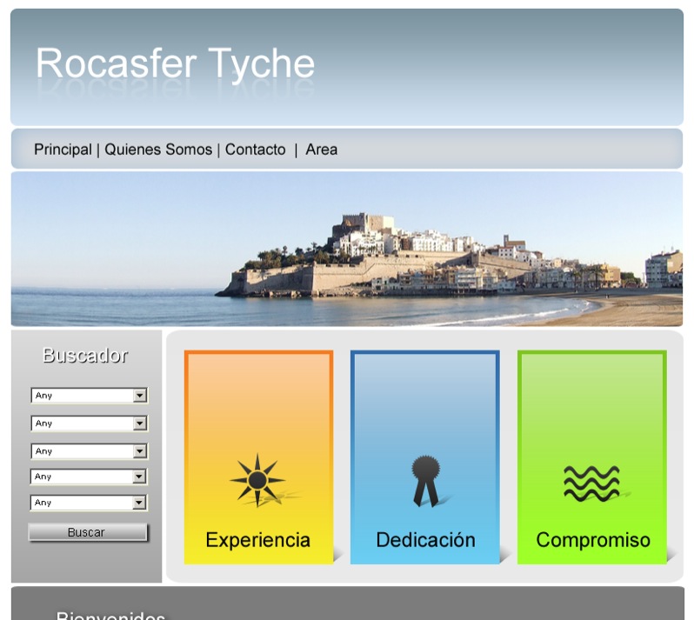Click the sun icon on Experiencia card
Viewport: 694px width, 620px height.
pos(257,479)
